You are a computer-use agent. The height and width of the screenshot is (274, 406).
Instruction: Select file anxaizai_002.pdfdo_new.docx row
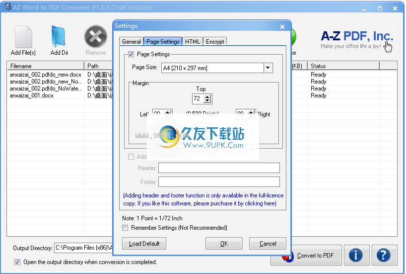(x=46, y=75)
